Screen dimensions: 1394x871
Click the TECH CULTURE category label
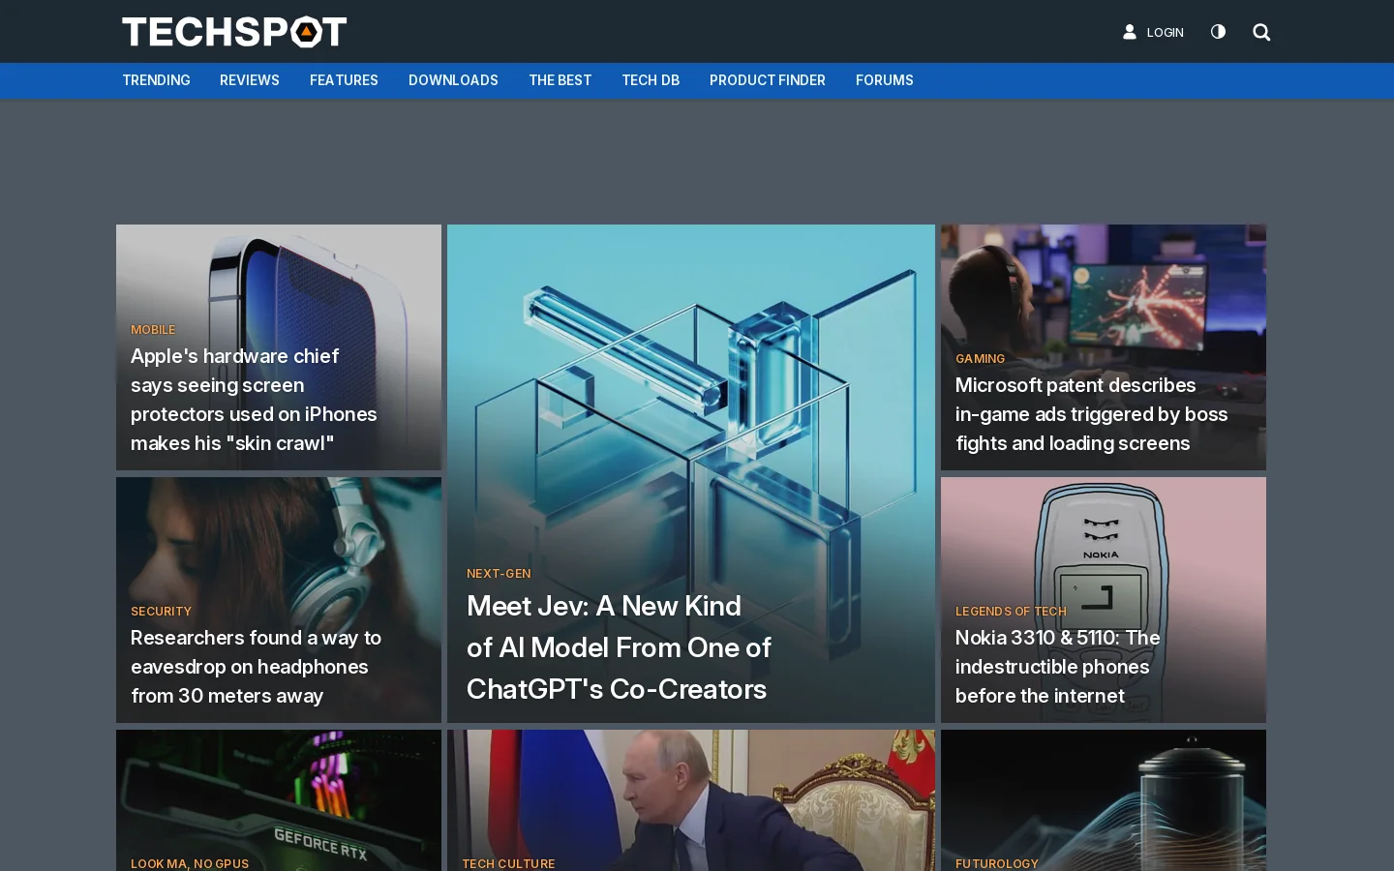click(x=508, y=863)
